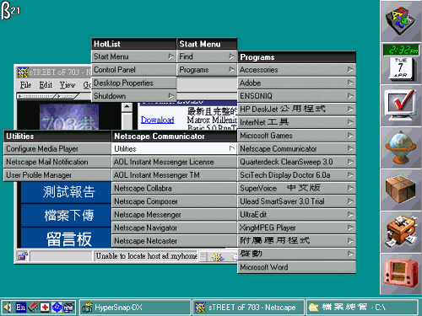The height and width of the screenshot is (316, 422).
Task: Click the speaker volume tray icon
Action: pos(8,308)
